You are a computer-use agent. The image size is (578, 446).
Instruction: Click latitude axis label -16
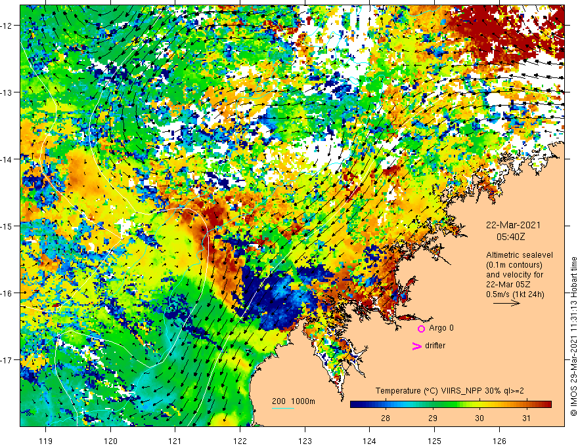(7, 293)
